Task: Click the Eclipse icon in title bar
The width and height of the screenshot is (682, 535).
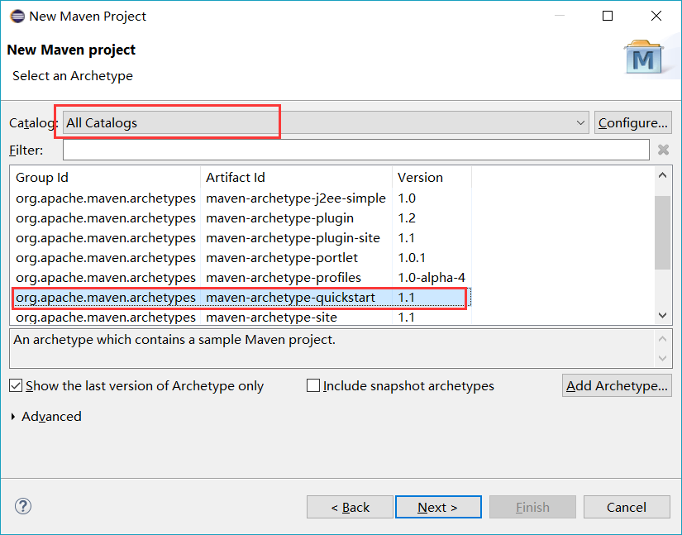Action: 17,17
